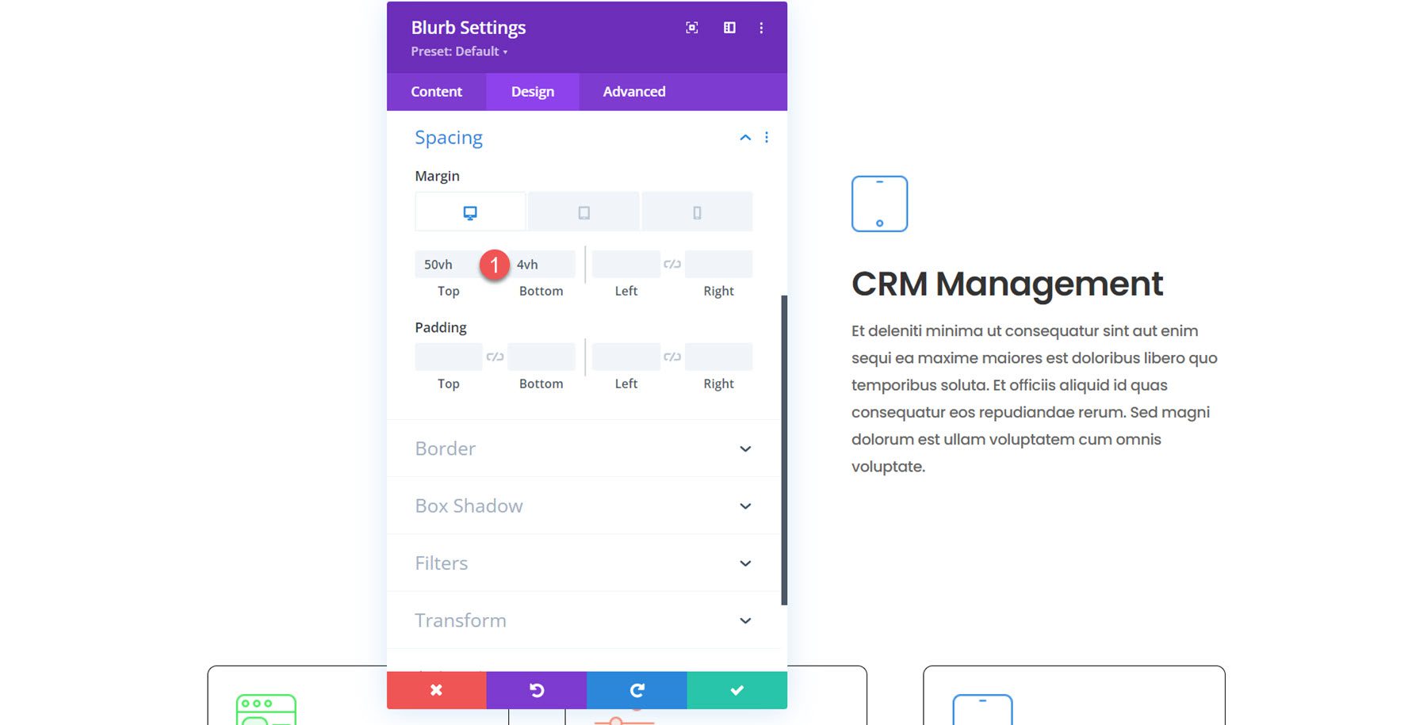
Task: Save changes with the green checkmark button
Action: (736, 689)
